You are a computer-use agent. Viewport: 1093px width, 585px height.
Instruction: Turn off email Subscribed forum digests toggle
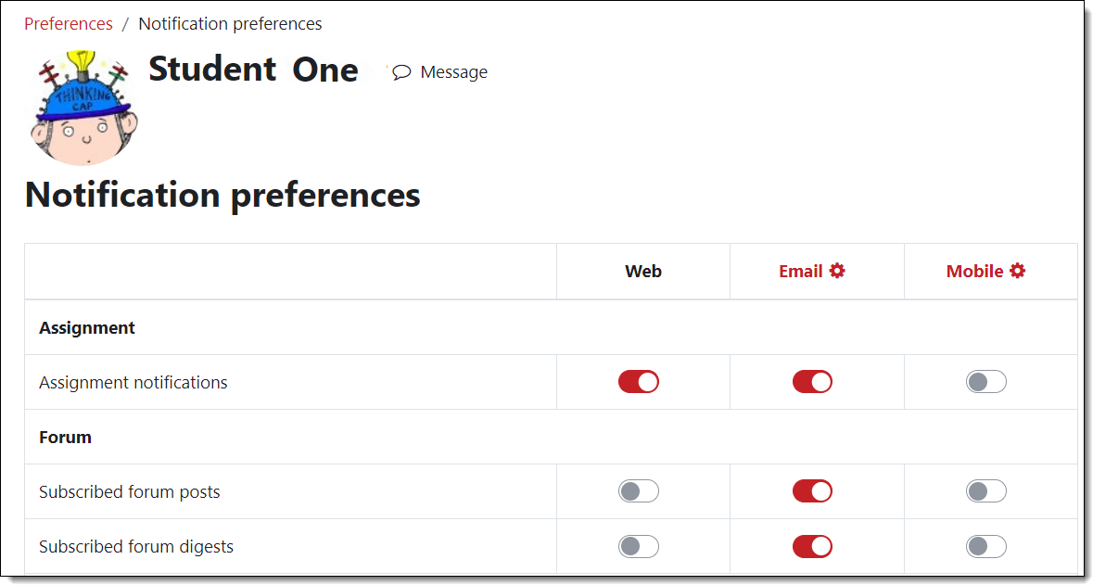click(x=812, y=546)
